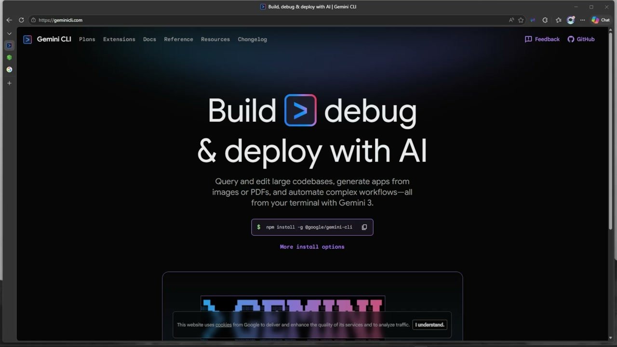The image size is (617, 347).
Task: Collapse the vertical tabs pane chevron
Action: [9, 34]
